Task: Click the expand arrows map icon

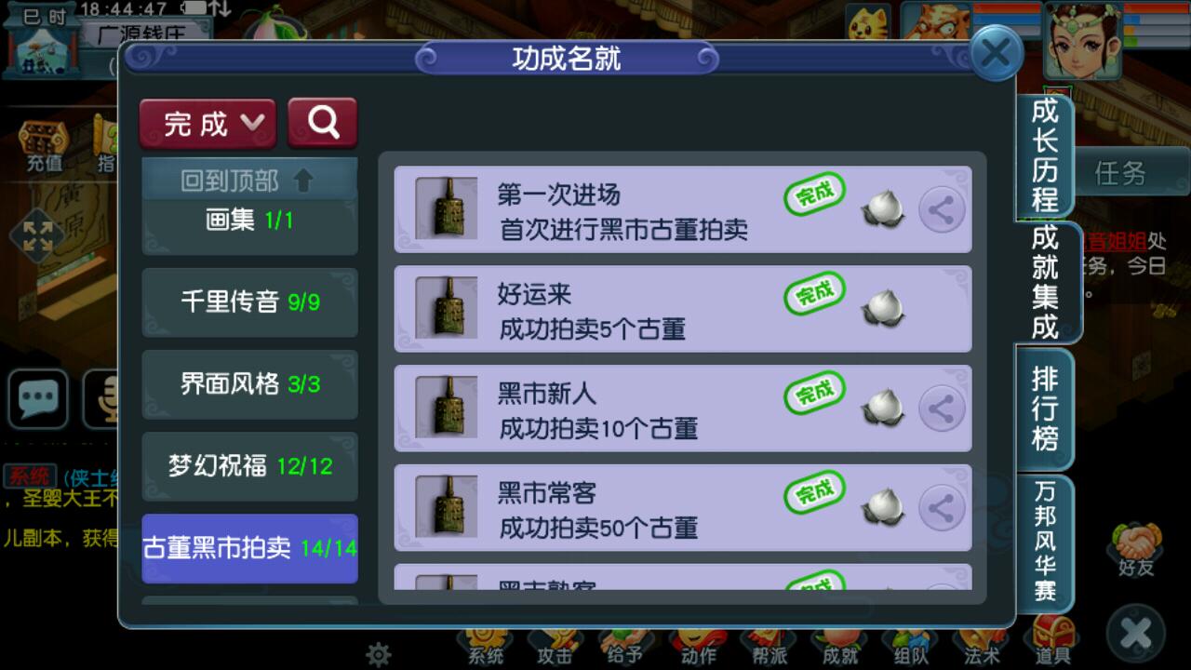Action: 37,235
